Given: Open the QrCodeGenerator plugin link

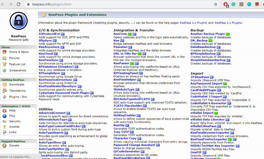Looking at the screenshot, I should (x=127, y=151).
